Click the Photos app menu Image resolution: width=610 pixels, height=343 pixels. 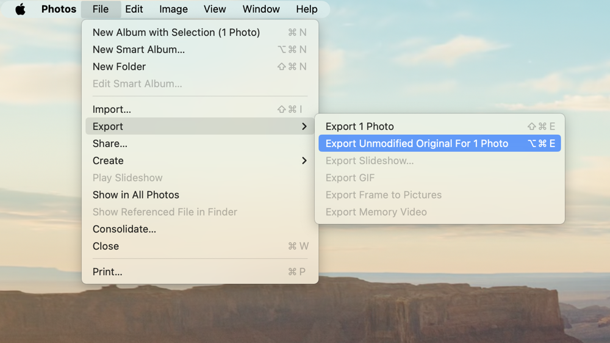[59, 9]
